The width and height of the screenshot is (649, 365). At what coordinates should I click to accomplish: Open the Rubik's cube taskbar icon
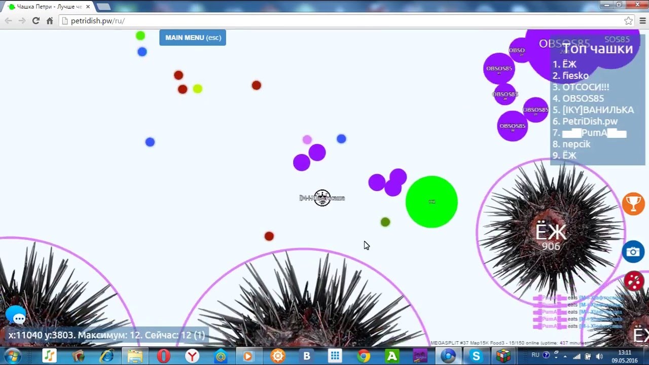click(503, 356)
